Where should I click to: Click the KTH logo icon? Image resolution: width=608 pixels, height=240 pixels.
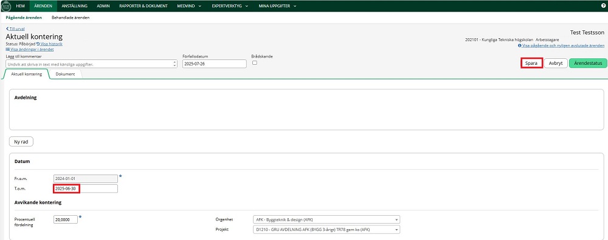coord(6,6)
